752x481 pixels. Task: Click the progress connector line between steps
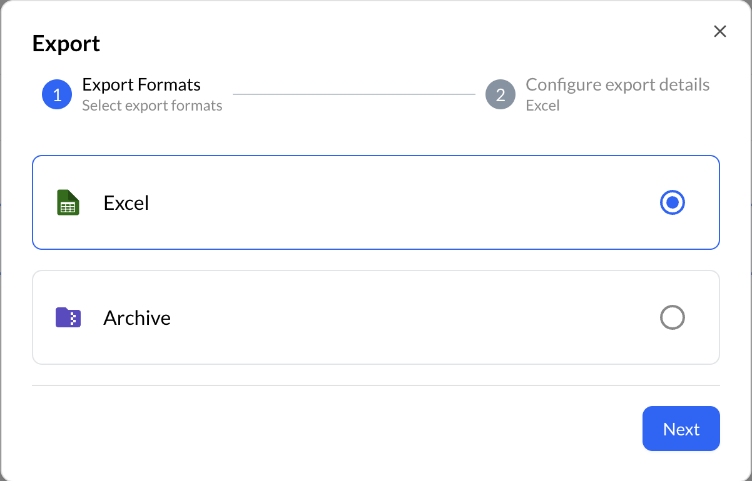tap(353, 93)
